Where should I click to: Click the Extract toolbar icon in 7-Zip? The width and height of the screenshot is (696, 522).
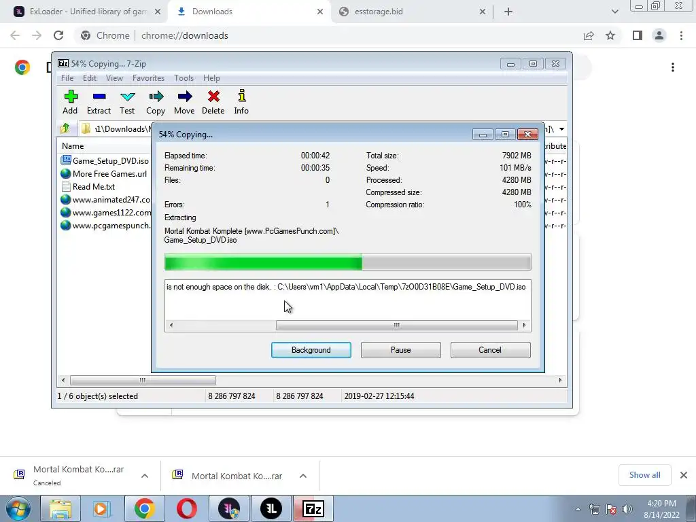pos(99,102)
